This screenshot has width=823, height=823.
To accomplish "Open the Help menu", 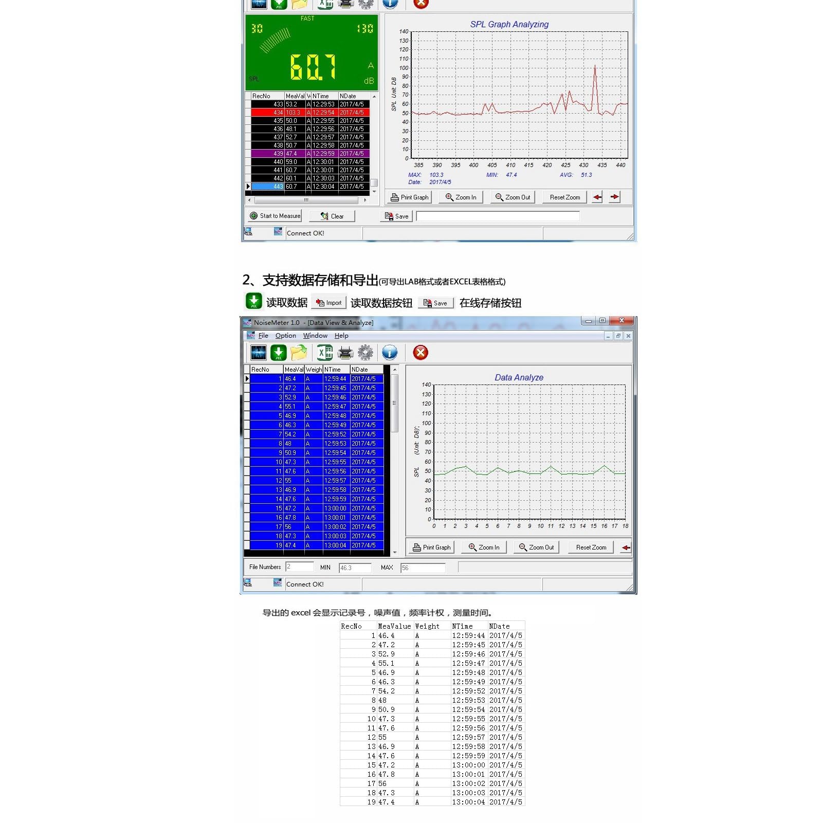I will 341,336.
